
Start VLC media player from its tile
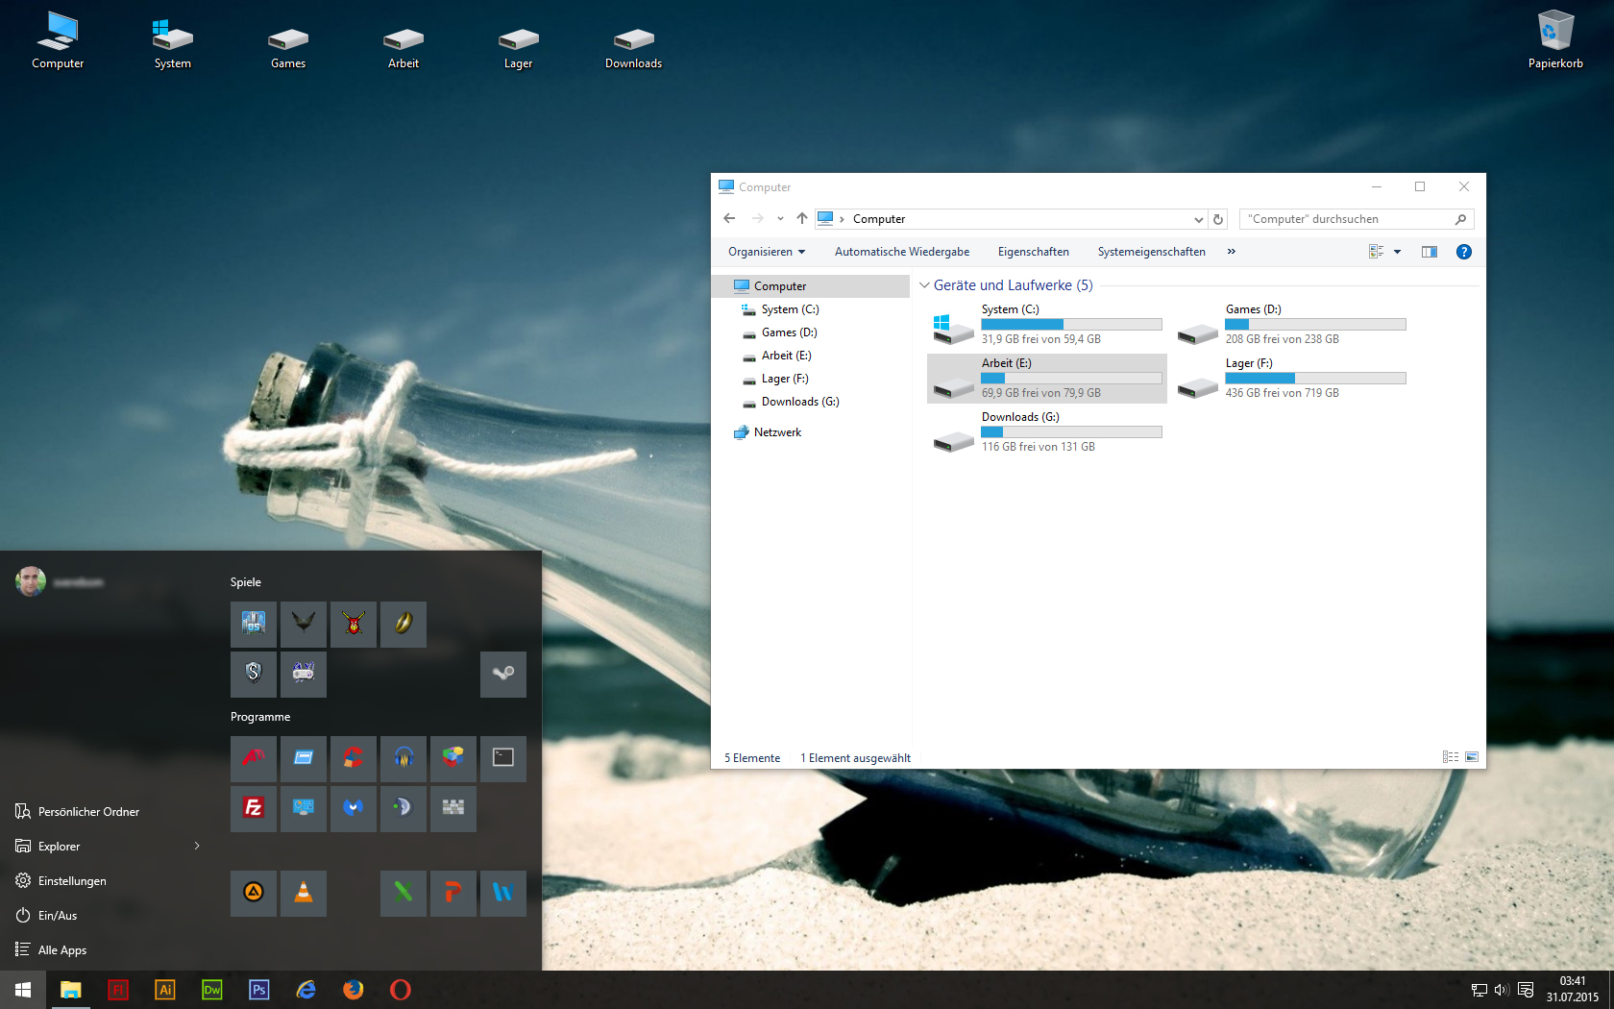pyautogui.click(x=304, y=893)
